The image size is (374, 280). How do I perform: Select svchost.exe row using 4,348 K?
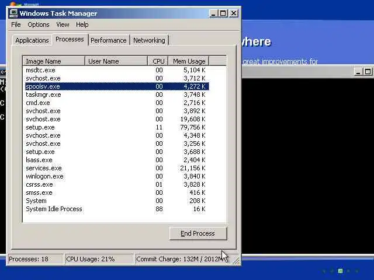(x=117, y=135)
